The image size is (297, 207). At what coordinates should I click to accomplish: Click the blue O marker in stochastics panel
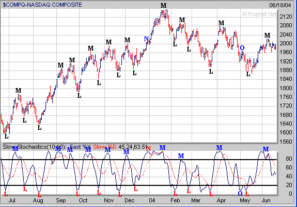tap(240, 193)
